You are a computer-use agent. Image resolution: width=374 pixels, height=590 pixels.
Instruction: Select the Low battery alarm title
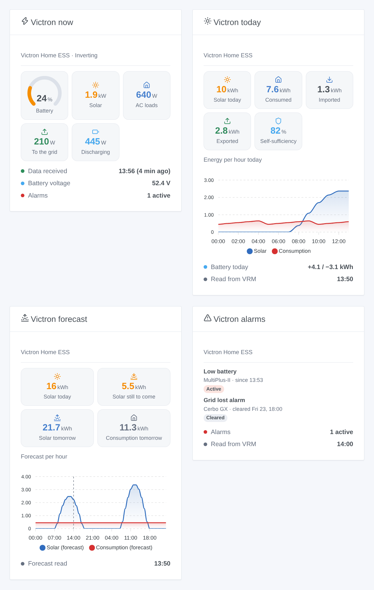pos(220,372)
